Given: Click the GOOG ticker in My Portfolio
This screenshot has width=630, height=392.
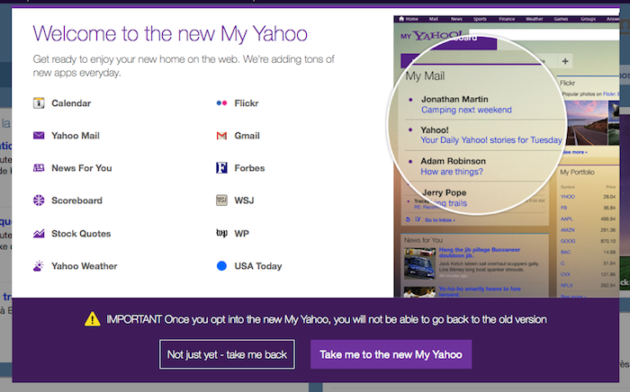Looking at the screenshot, I should tap(568, 241).
